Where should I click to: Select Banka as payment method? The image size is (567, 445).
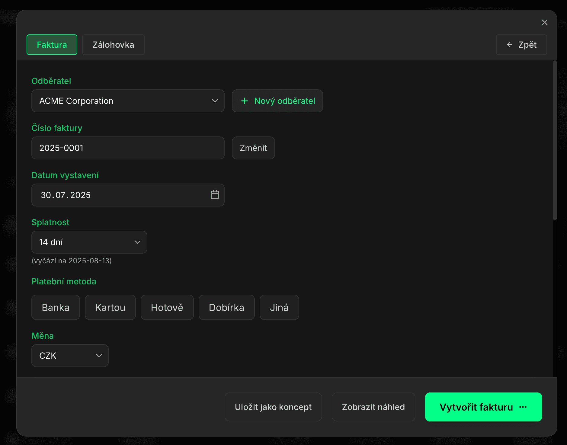pos(56,307)
